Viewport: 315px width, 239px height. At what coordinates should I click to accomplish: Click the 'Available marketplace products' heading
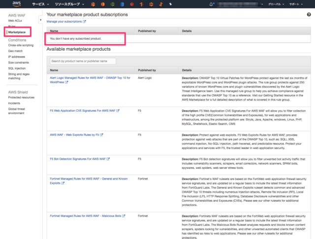pyautogui.click(x=79, y=49)
